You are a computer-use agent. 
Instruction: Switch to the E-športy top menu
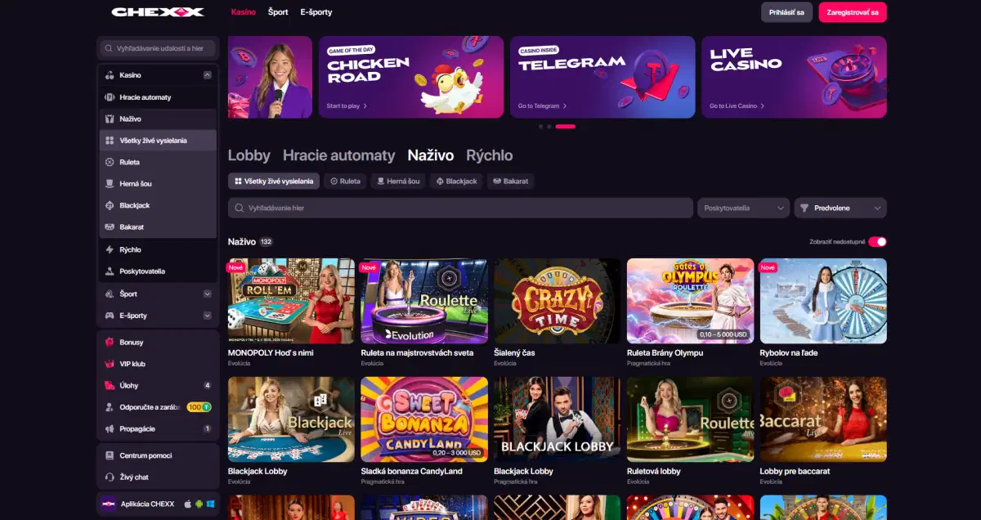316,12
